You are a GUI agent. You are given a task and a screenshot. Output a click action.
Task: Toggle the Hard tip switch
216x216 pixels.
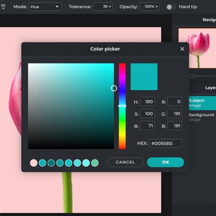click(171, 7)
